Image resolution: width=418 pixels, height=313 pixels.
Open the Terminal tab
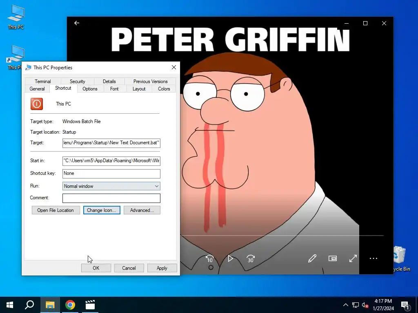pyautogui.click(x=42, y=82)
